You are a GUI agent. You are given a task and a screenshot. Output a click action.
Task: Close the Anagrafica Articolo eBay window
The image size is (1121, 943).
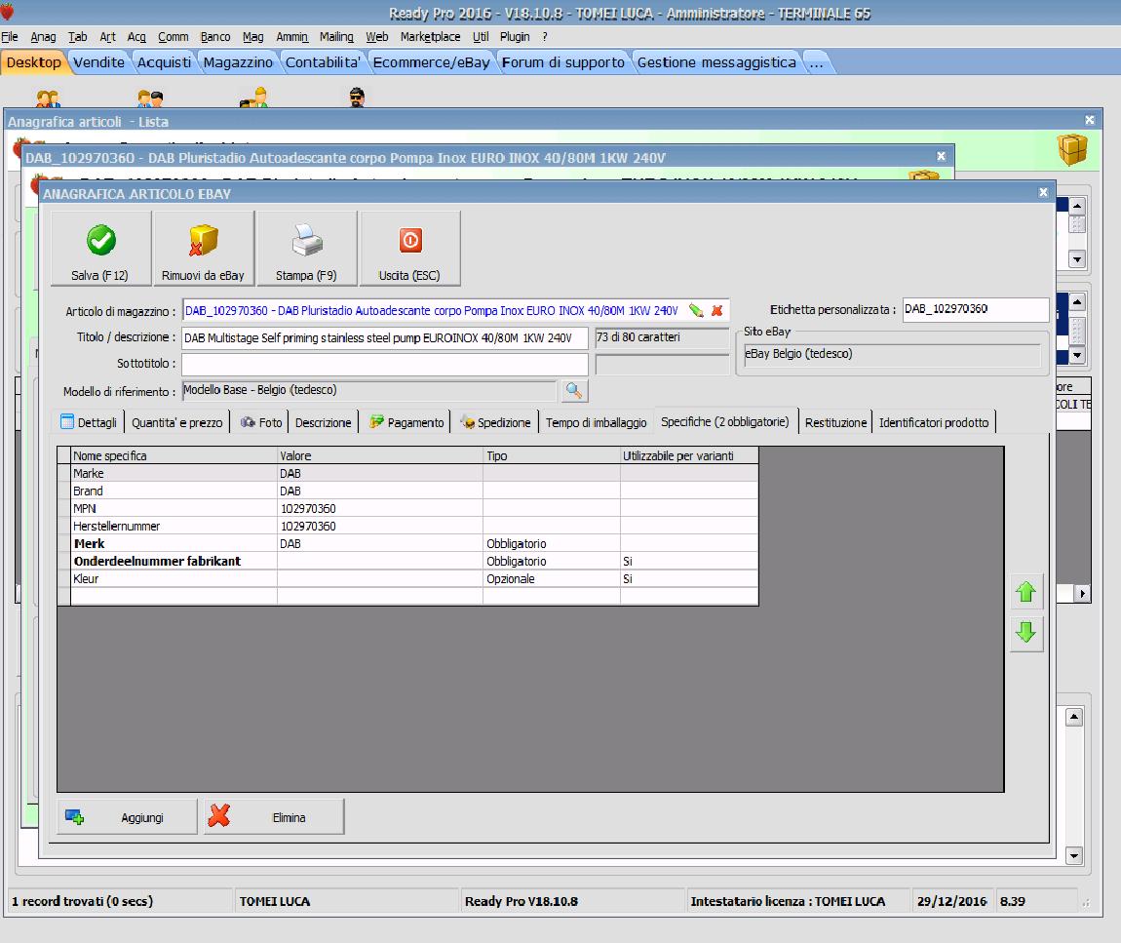tap(1043, 193)
